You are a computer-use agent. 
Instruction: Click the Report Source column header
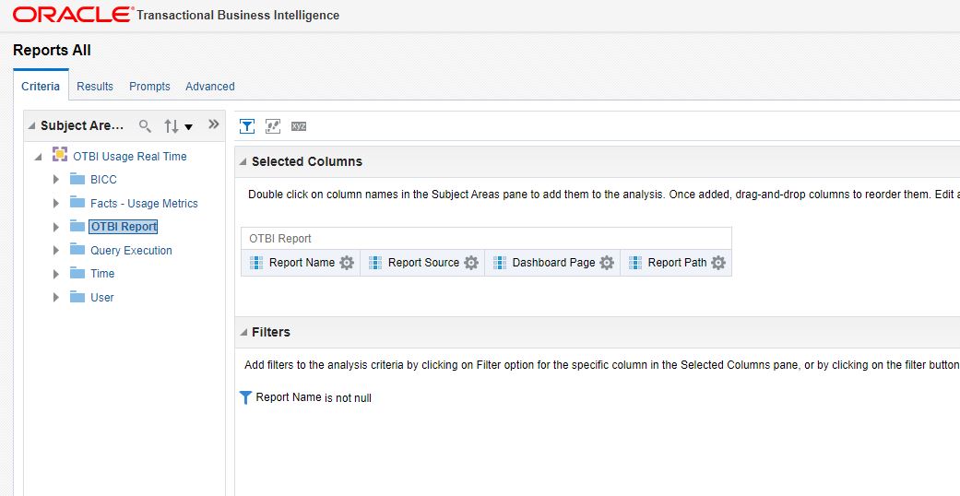(423, 263)
